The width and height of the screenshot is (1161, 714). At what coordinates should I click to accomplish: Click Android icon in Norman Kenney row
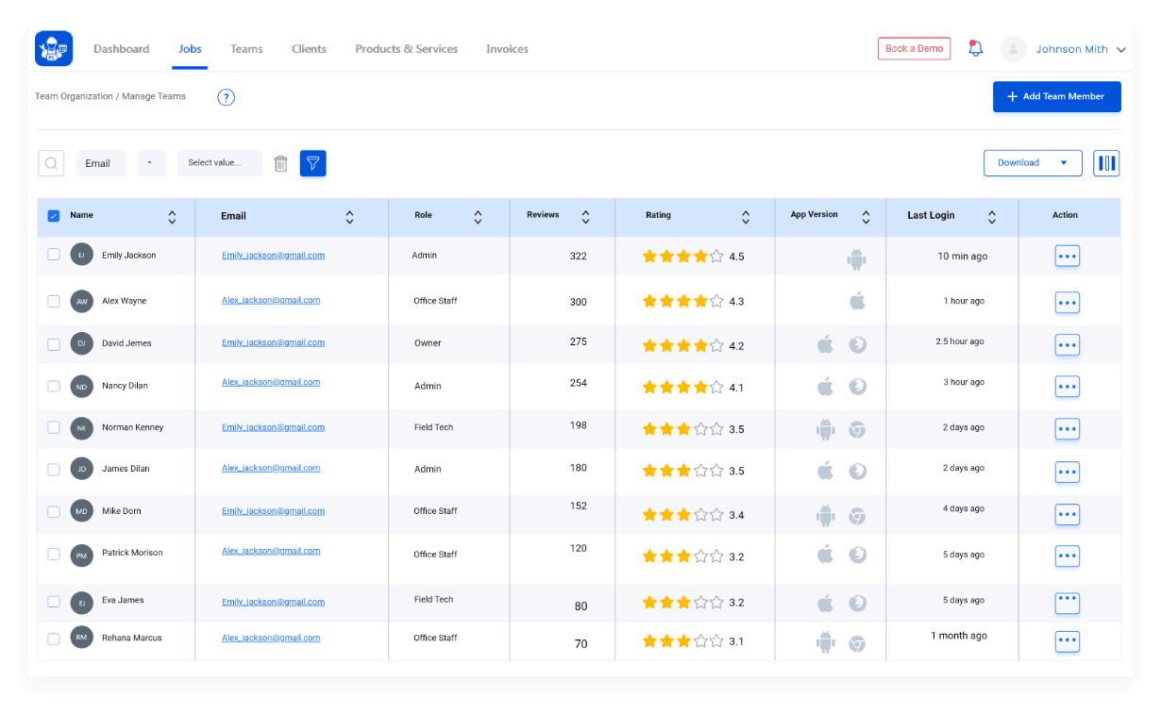click(x=826, y=429)
